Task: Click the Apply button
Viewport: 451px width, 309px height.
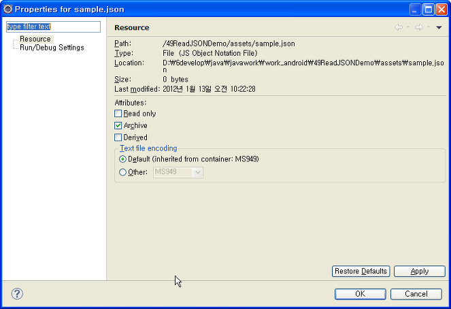Action: (419, 271)
